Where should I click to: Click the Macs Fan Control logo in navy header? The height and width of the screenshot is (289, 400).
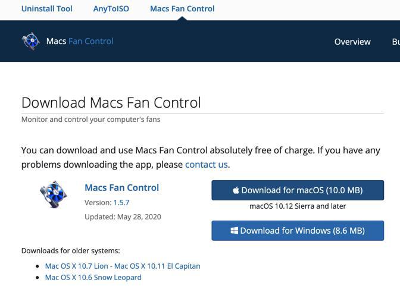[x=31, y=41]
